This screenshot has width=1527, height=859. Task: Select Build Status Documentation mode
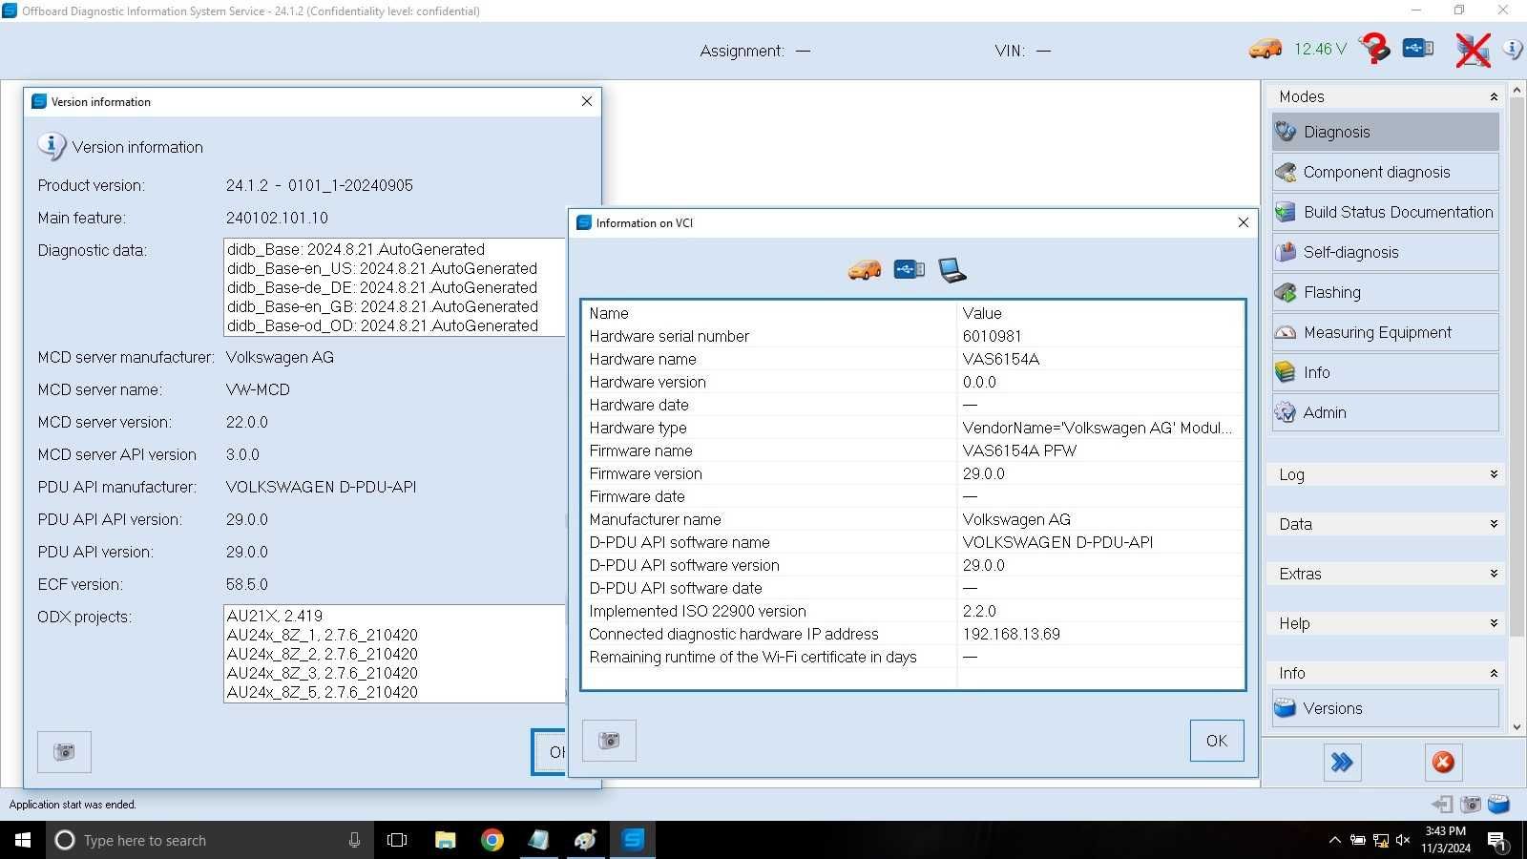click(1385, 212)
